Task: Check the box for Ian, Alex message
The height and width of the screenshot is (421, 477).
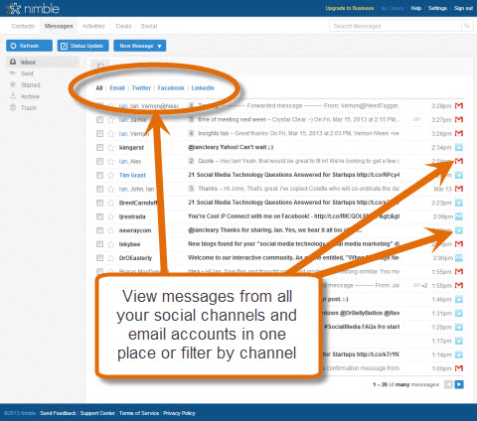Action: tap(99, 161)
